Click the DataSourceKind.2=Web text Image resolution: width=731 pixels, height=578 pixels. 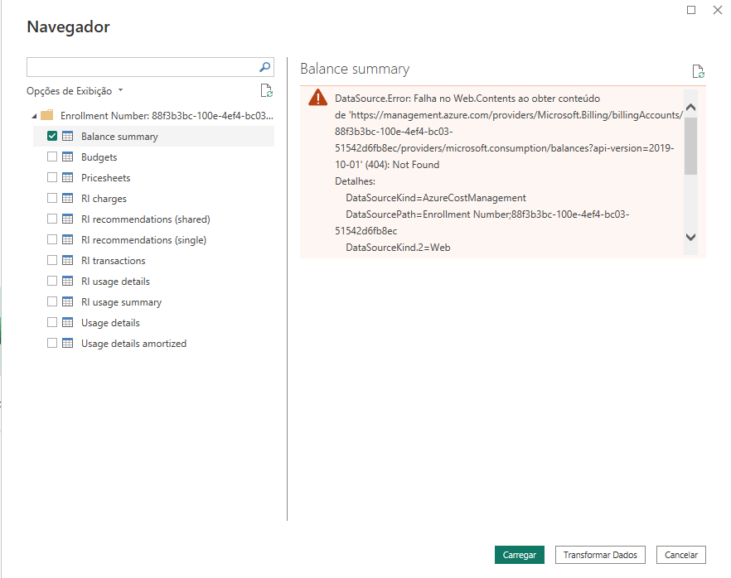(398, 248)
